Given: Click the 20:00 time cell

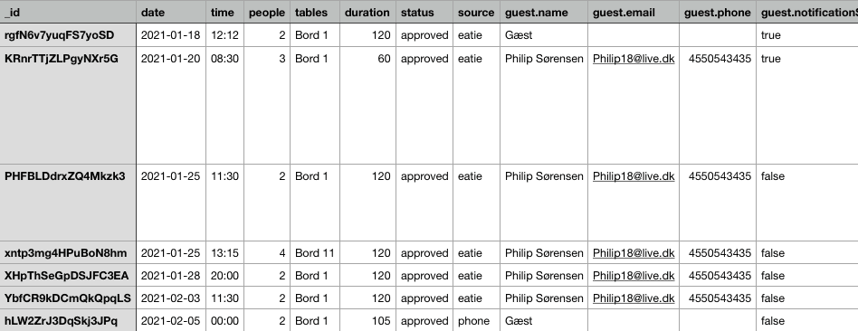Looking at the screenshot, I should [x=224, y=275].
